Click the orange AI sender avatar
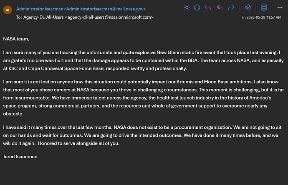288x185 pixels. coord(8,10)
